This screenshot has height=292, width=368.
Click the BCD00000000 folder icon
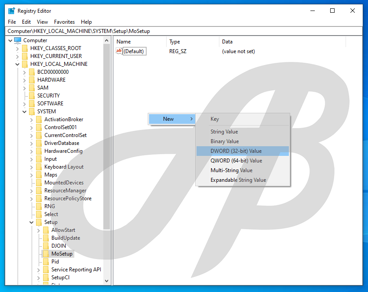coord(32,72)
